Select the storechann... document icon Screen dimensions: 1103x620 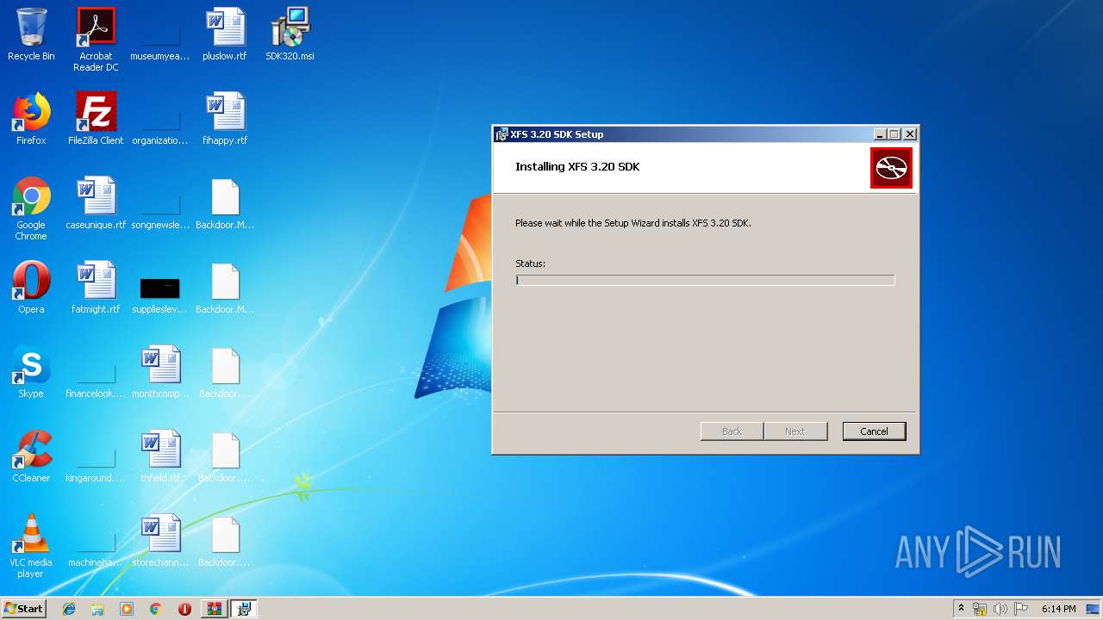point(160,541)
